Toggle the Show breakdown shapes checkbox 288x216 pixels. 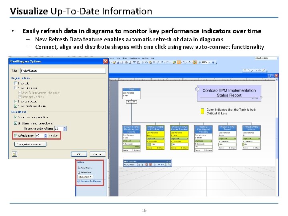(16, 106)
